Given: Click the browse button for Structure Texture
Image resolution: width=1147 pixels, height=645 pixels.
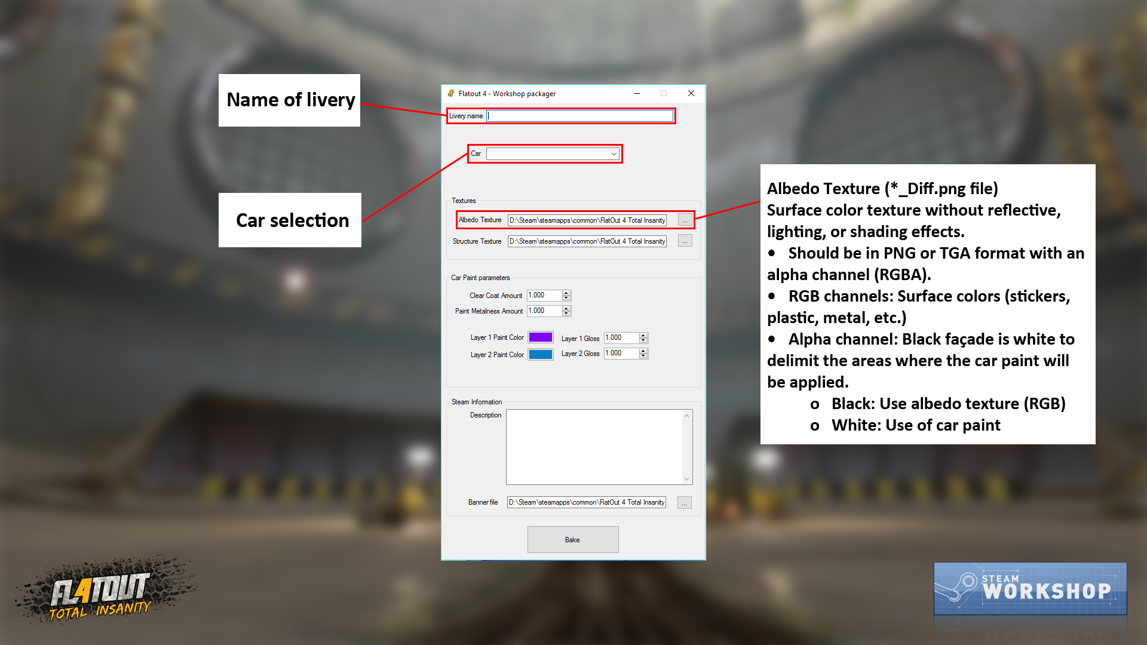Looking at the screenshot, I should click(684, 241).
